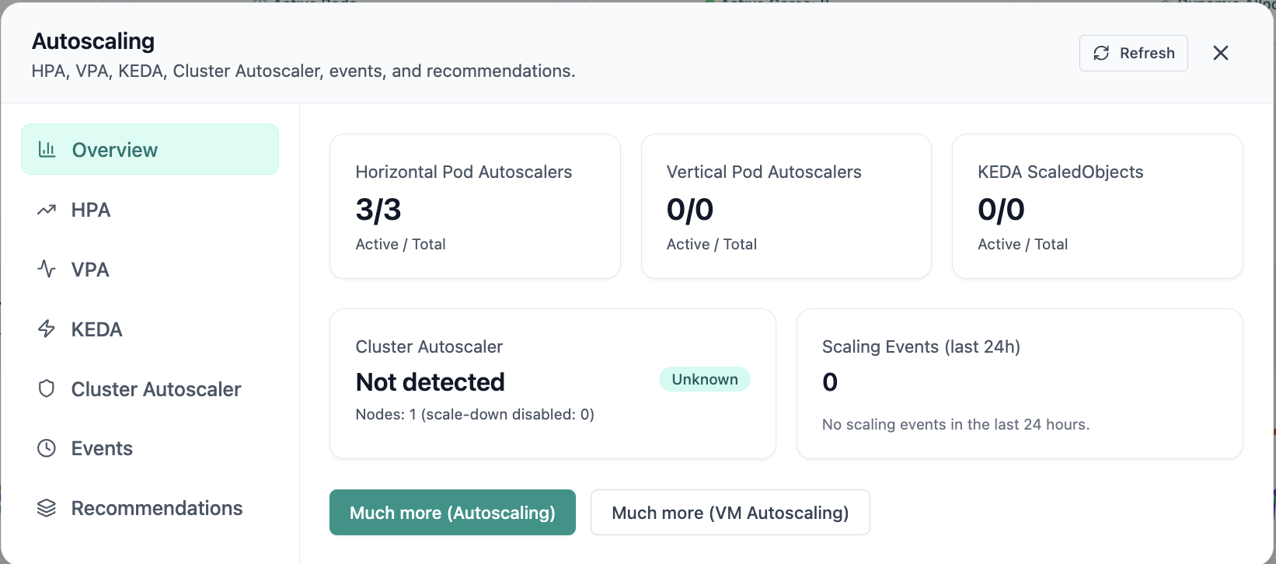Click the KEDA ScaledObjects heading

pos(1060,172)
